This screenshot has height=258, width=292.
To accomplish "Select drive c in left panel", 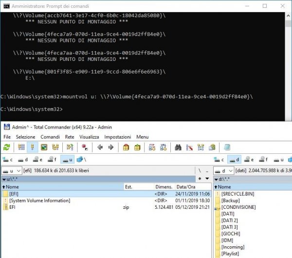I will (8, 160).
